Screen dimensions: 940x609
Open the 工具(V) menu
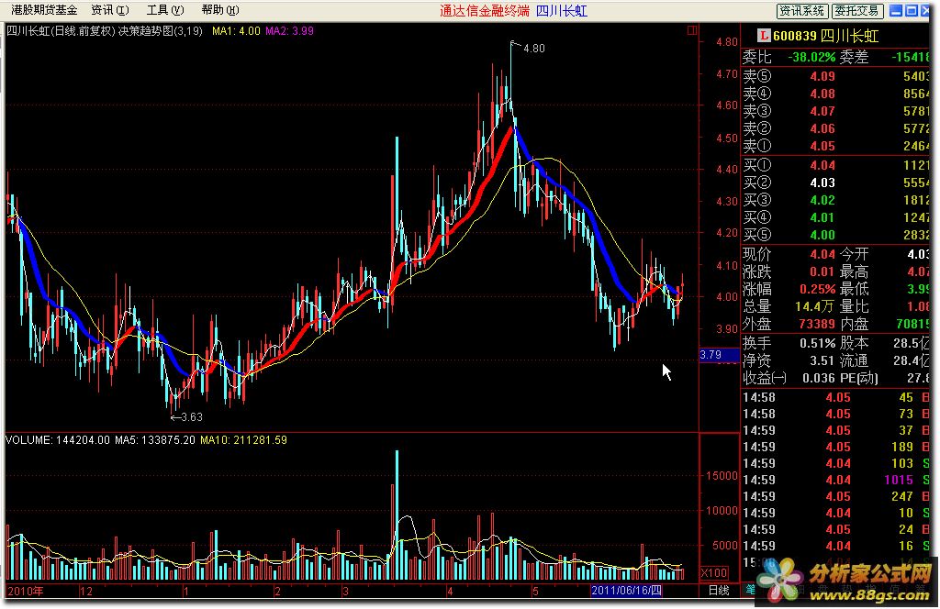[x=165, y=10]
